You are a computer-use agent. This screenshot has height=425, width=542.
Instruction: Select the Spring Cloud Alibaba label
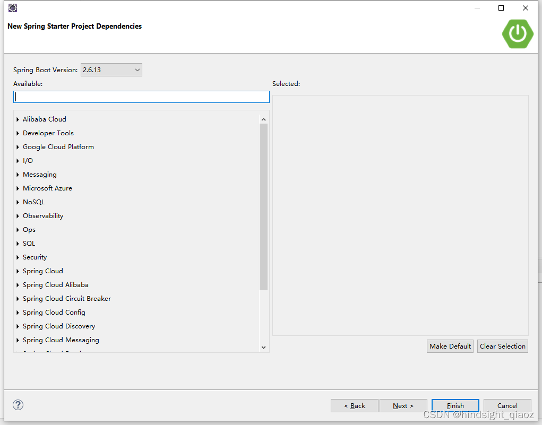56,285
